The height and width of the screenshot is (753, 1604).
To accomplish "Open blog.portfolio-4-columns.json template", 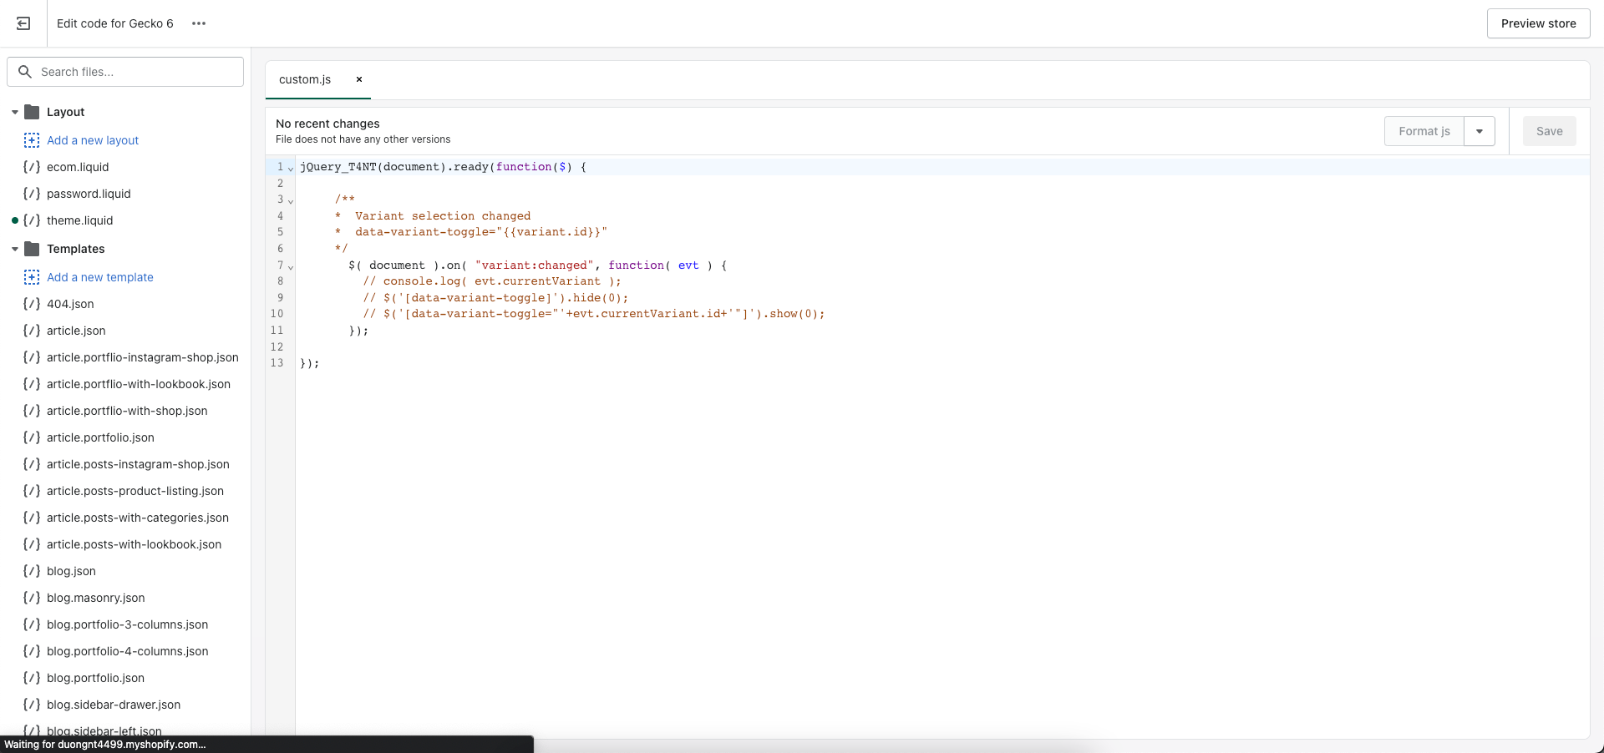I will coord(127,651).
